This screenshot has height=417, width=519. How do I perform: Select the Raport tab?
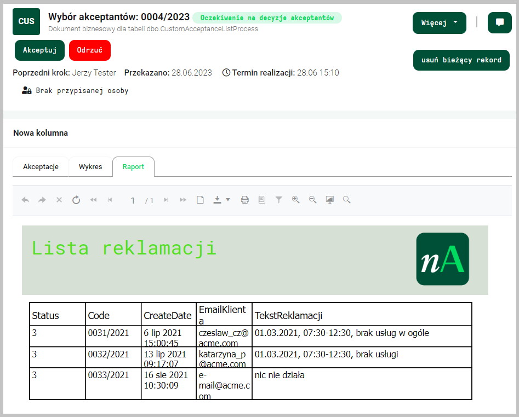coord(133,166)
